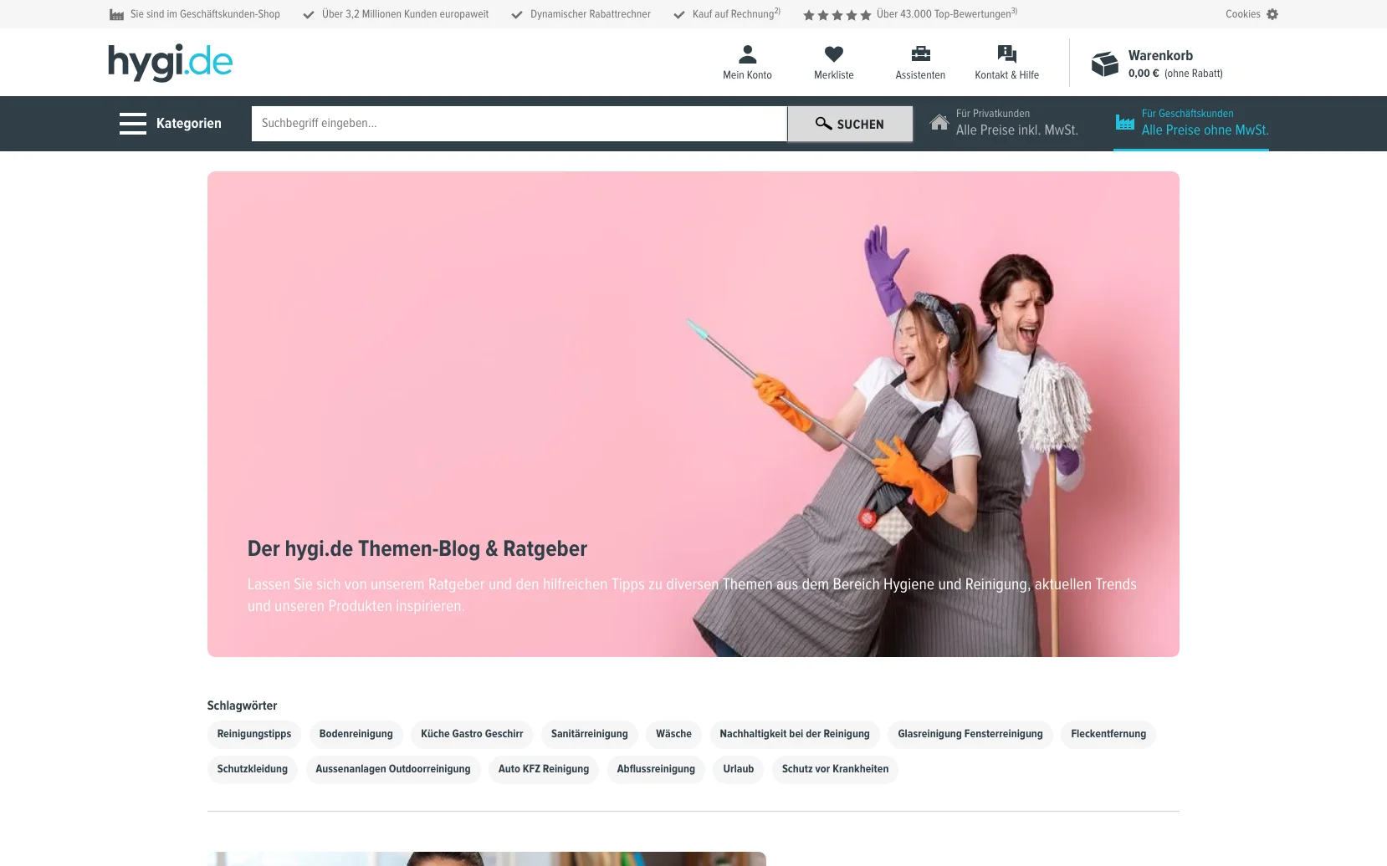Switch to Für Geschäftskunden prices ohne MwSt.

[x=1191, y=123]
